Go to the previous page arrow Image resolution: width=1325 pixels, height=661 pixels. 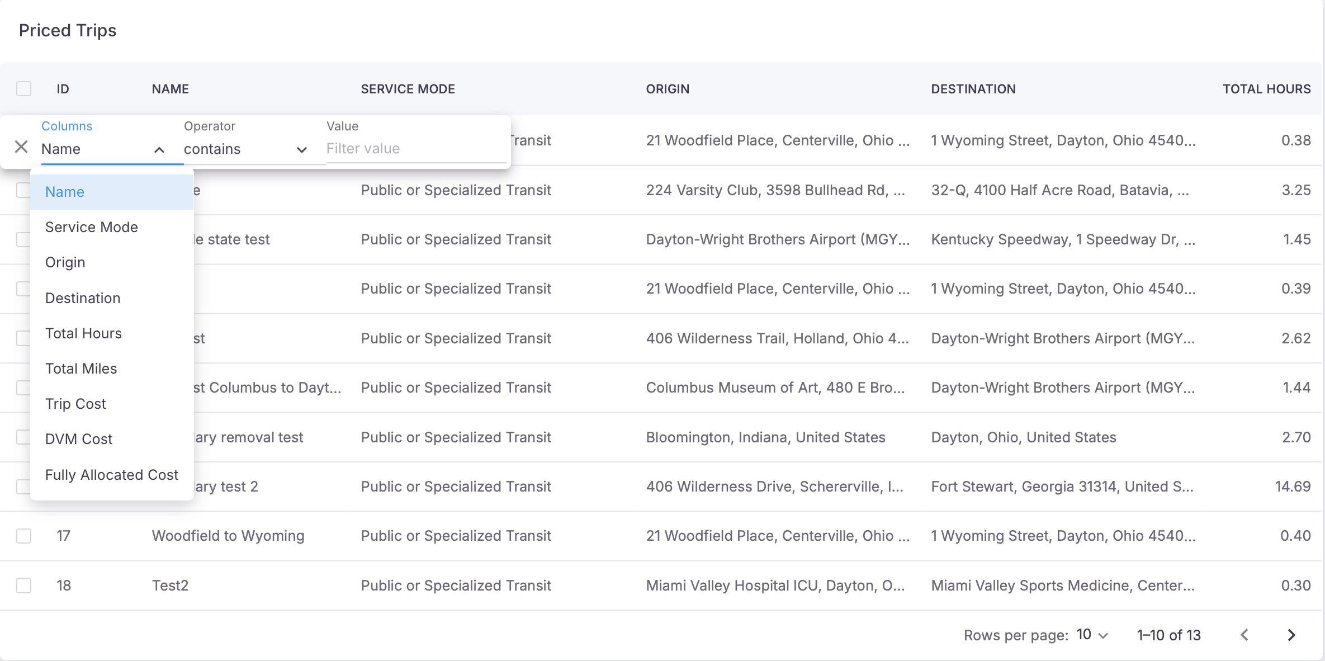[1244, 635]
